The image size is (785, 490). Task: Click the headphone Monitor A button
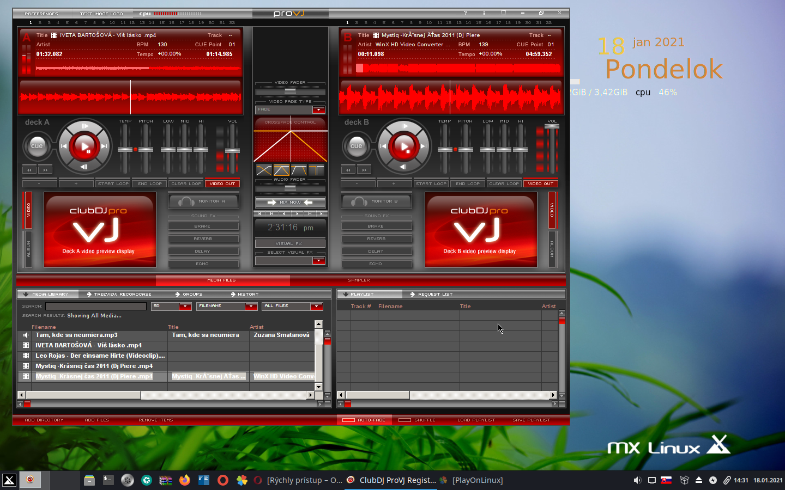[x=204, y=201]
